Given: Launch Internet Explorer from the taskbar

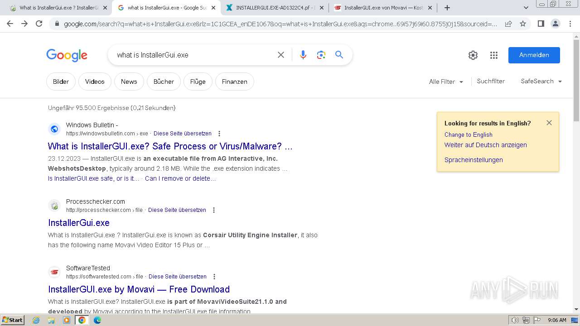Looking at the screenshot, I should coord(36,320).
